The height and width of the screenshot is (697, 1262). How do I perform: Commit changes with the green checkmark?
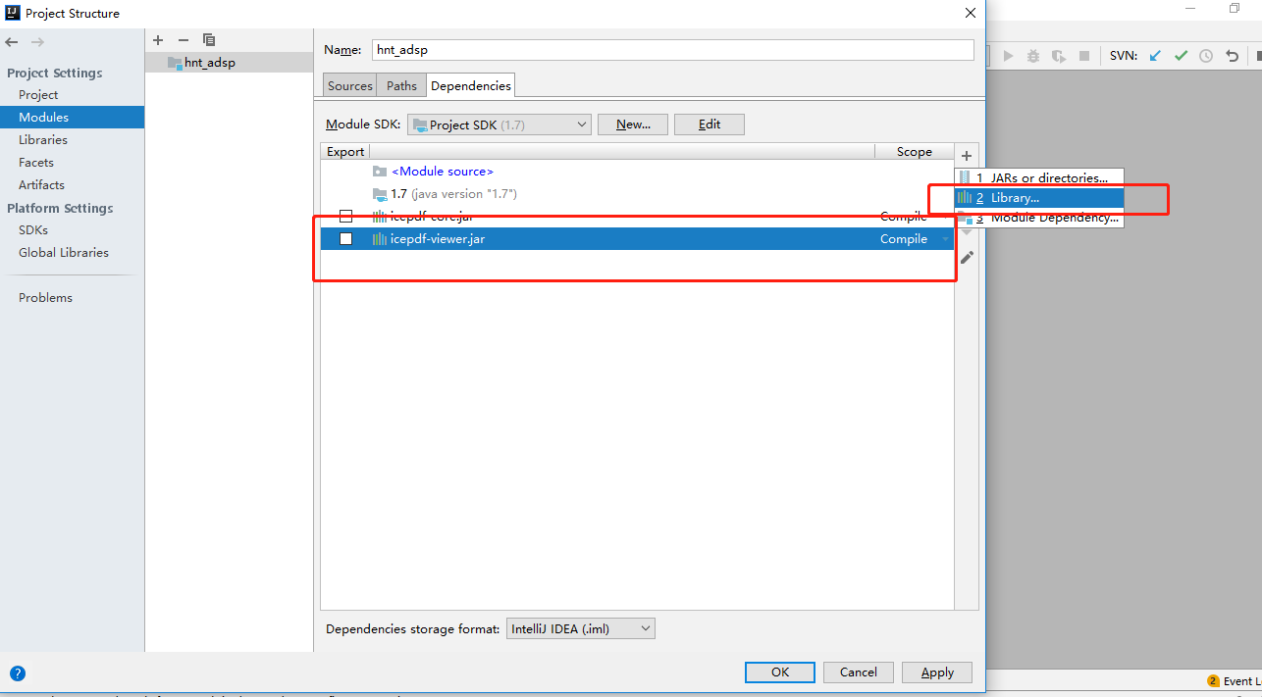(x=1181, y=56)
